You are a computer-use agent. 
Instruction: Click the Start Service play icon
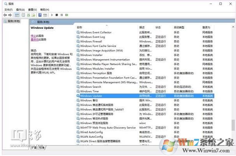[x=52, y=15]
